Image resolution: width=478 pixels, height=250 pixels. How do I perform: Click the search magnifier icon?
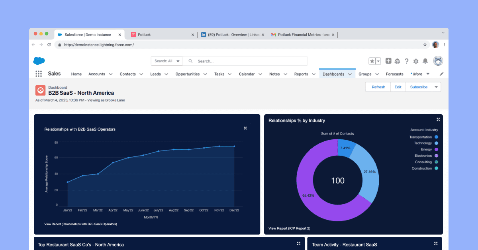(x=190, y=61)
